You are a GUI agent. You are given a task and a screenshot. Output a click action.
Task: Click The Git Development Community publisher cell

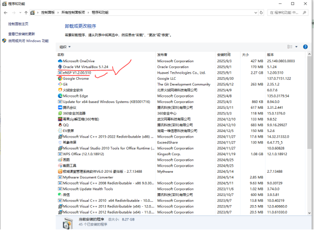[x=184, y=84]
